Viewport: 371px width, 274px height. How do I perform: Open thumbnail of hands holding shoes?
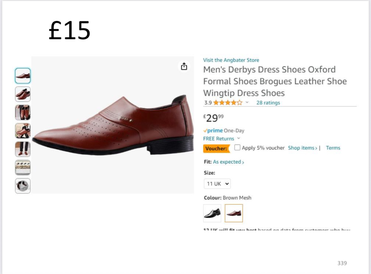(23, 113)
